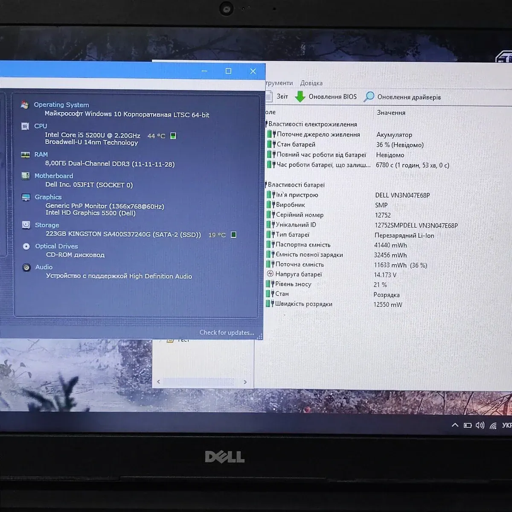512x512 pixels.
Task: Select the Напруга батареї row
Action: 298,274
